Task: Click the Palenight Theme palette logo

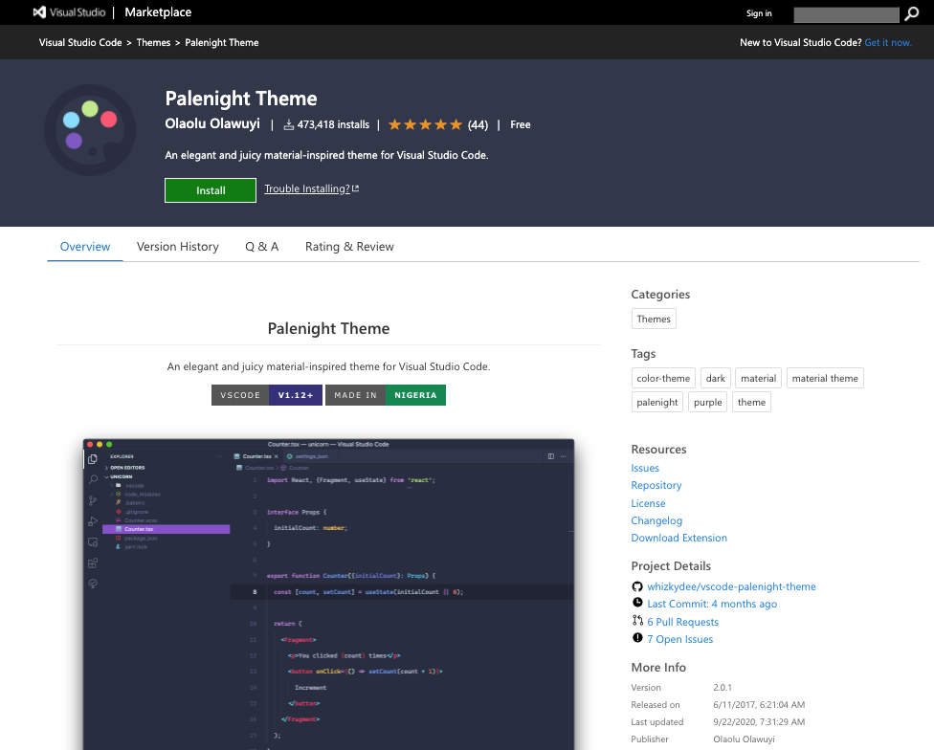Action: tap(89, 129)
